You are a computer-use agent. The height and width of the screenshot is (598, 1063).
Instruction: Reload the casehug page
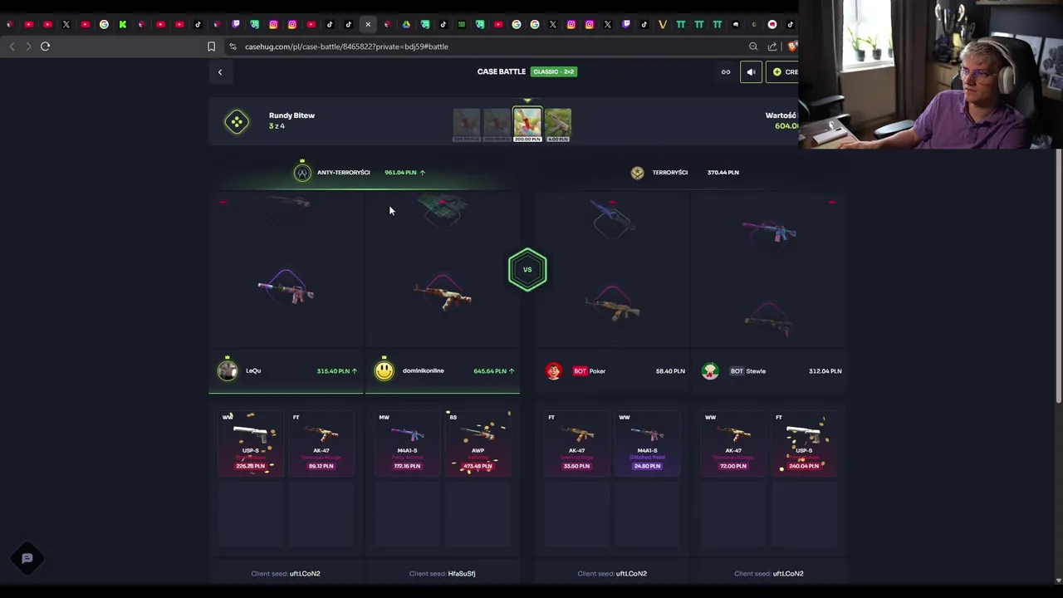pos(46,47)
